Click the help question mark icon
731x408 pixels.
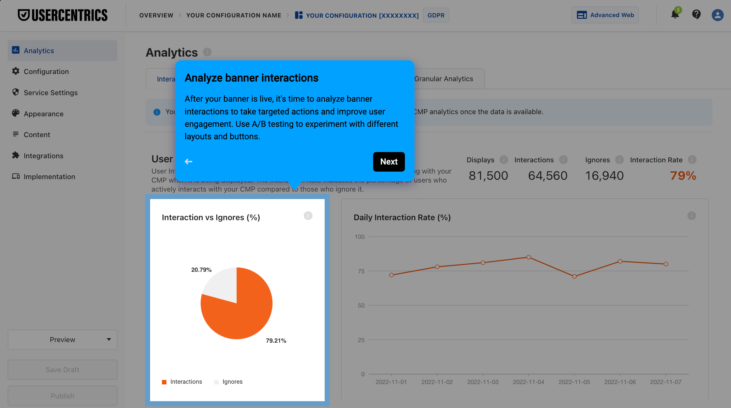click(697, 15)
